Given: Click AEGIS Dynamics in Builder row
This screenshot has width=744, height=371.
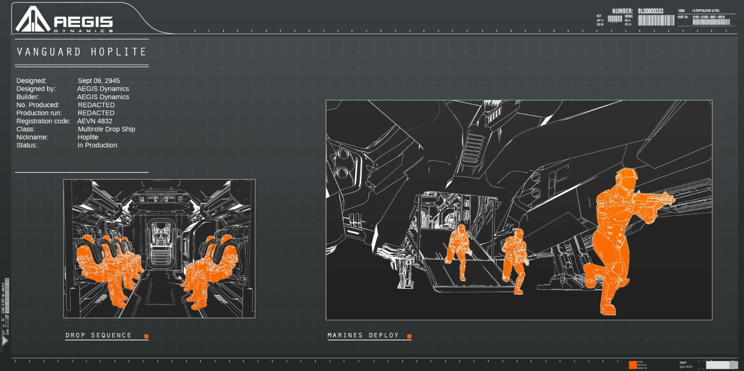Looking at the screenshot, I should [x=103, y=97].
